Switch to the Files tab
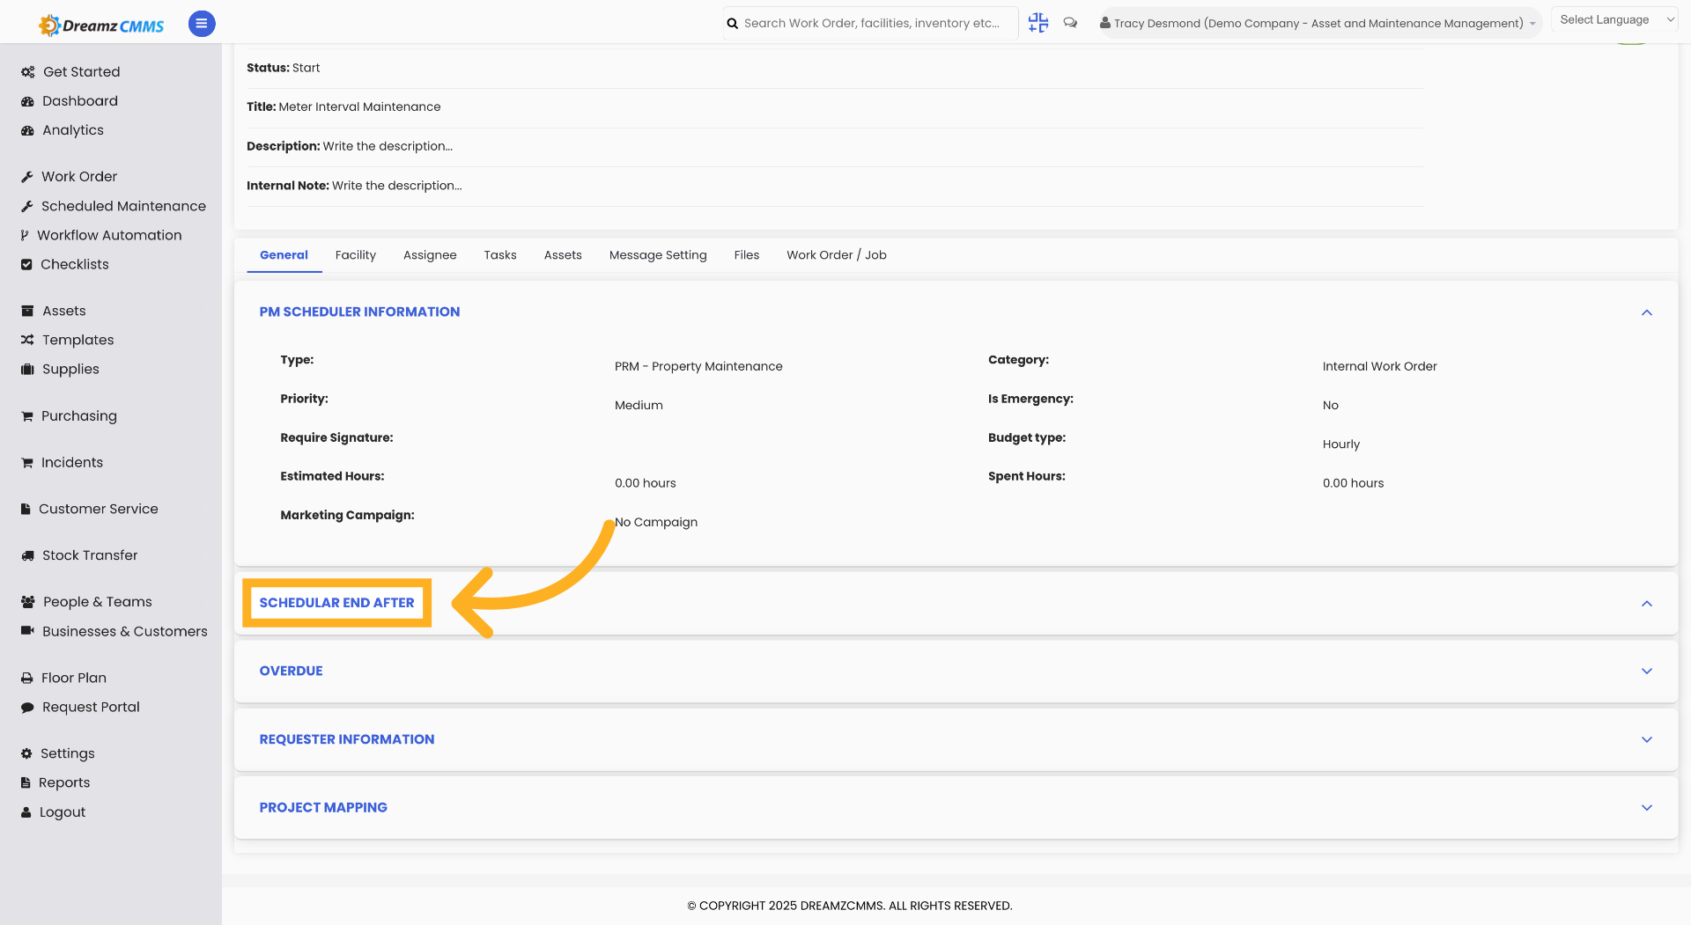 tap(747, 255)
